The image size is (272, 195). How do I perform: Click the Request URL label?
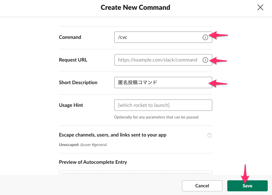[x=73, y=60]
